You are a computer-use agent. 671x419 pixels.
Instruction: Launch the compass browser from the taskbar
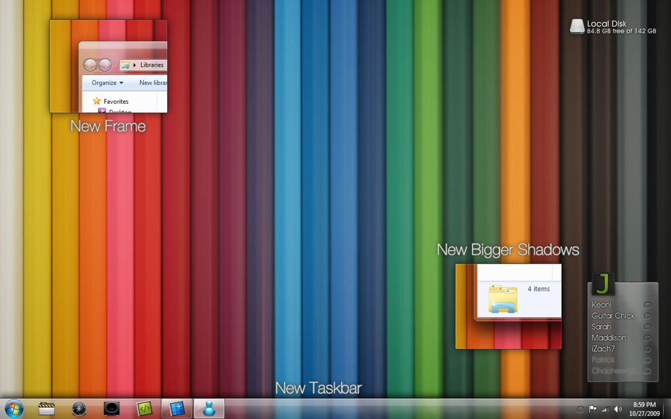78,408
